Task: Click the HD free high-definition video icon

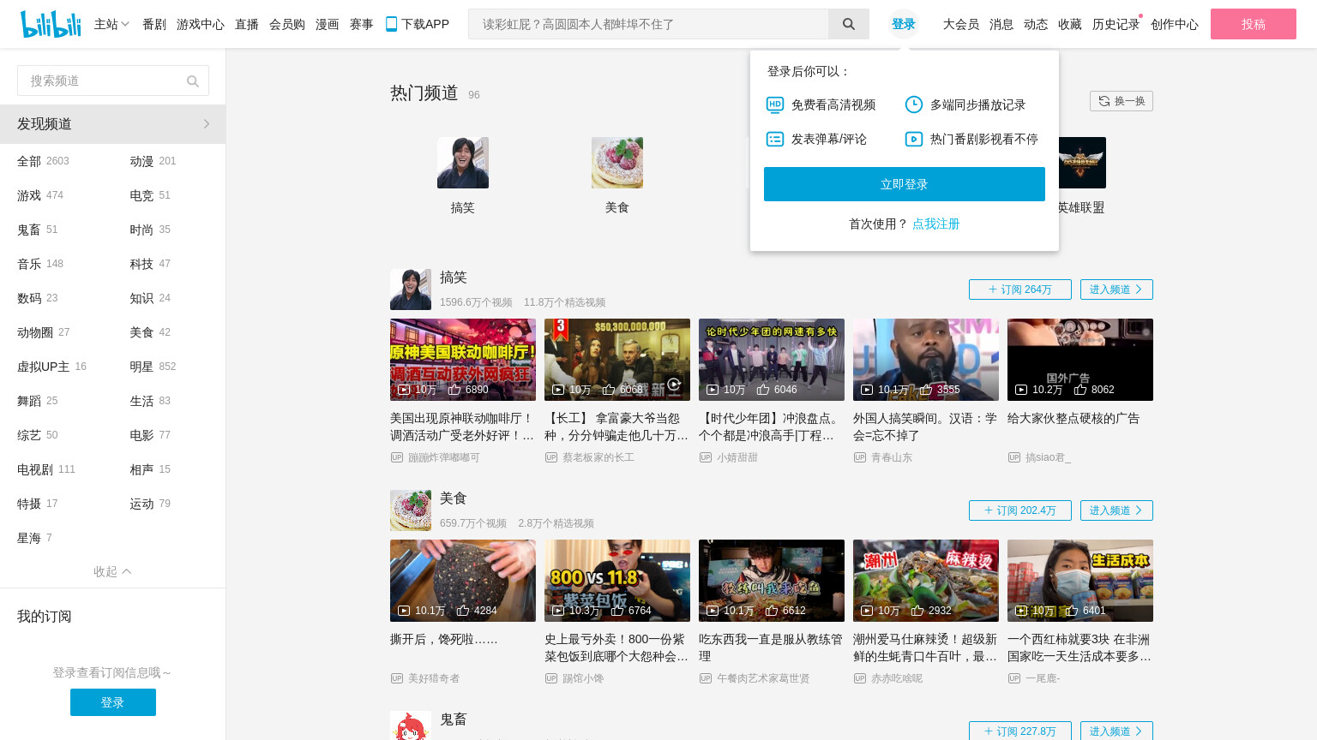Action: tap(775, 104)
